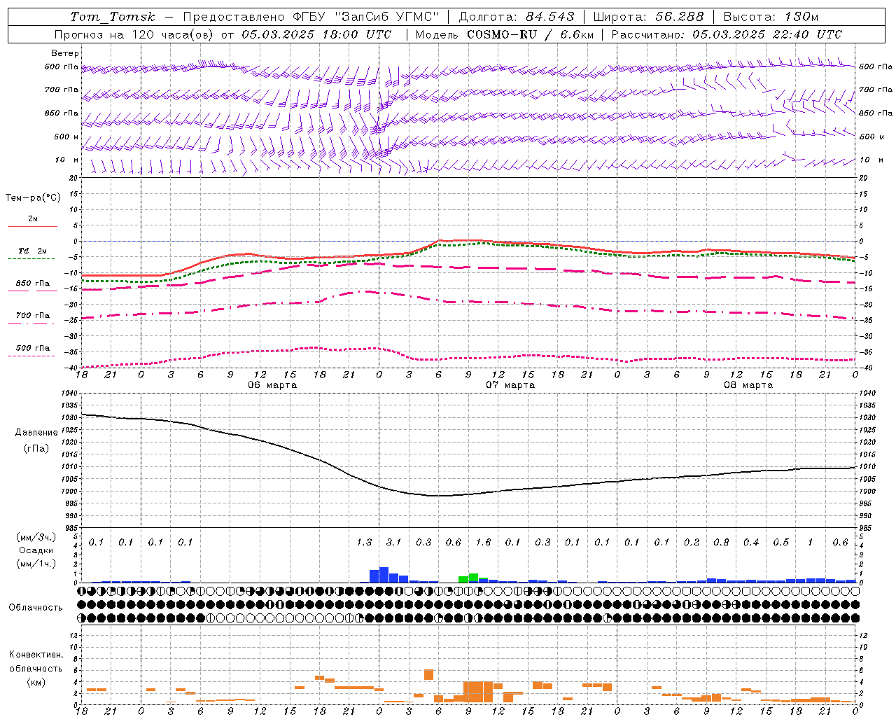Click the 10 м wind level label on left
The image size is (896, 717).
(66, 160)
